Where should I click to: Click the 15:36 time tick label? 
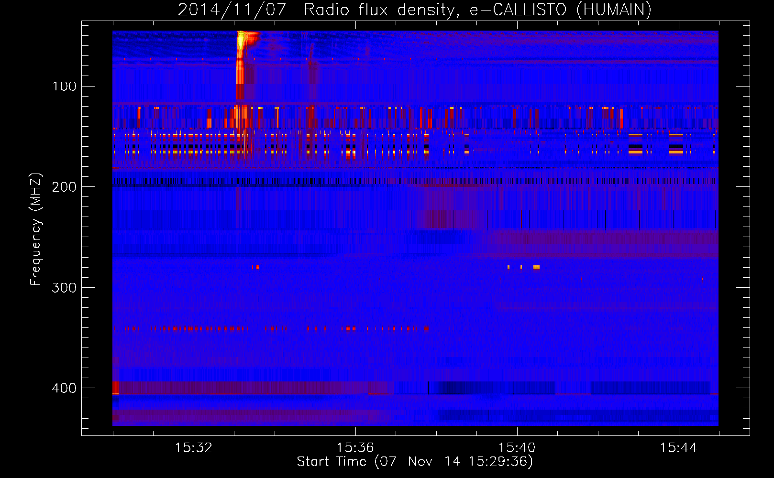point(355,447)
